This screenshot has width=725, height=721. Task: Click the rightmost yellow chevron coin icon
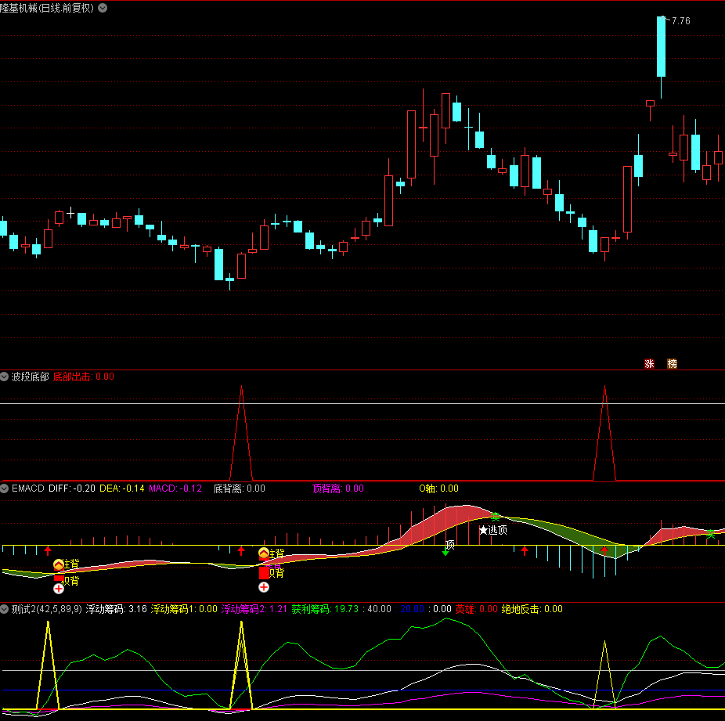[x=264, y=553]
